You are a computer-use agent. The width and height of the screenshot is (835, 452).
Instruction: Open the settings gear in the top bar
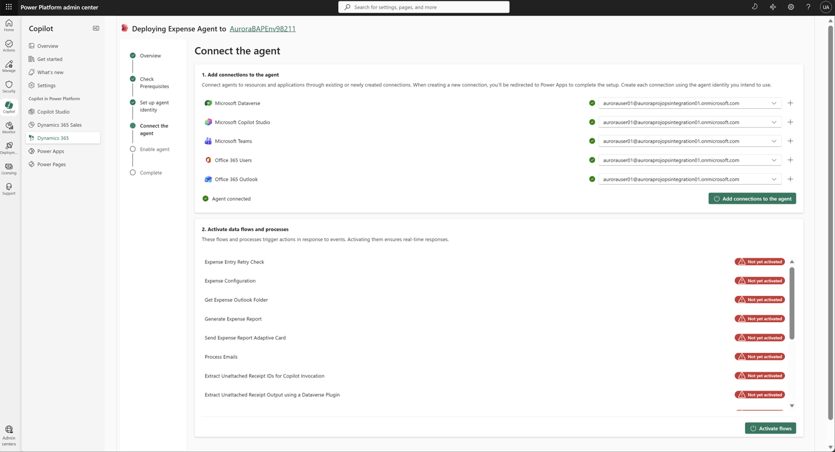coord(791,7)
